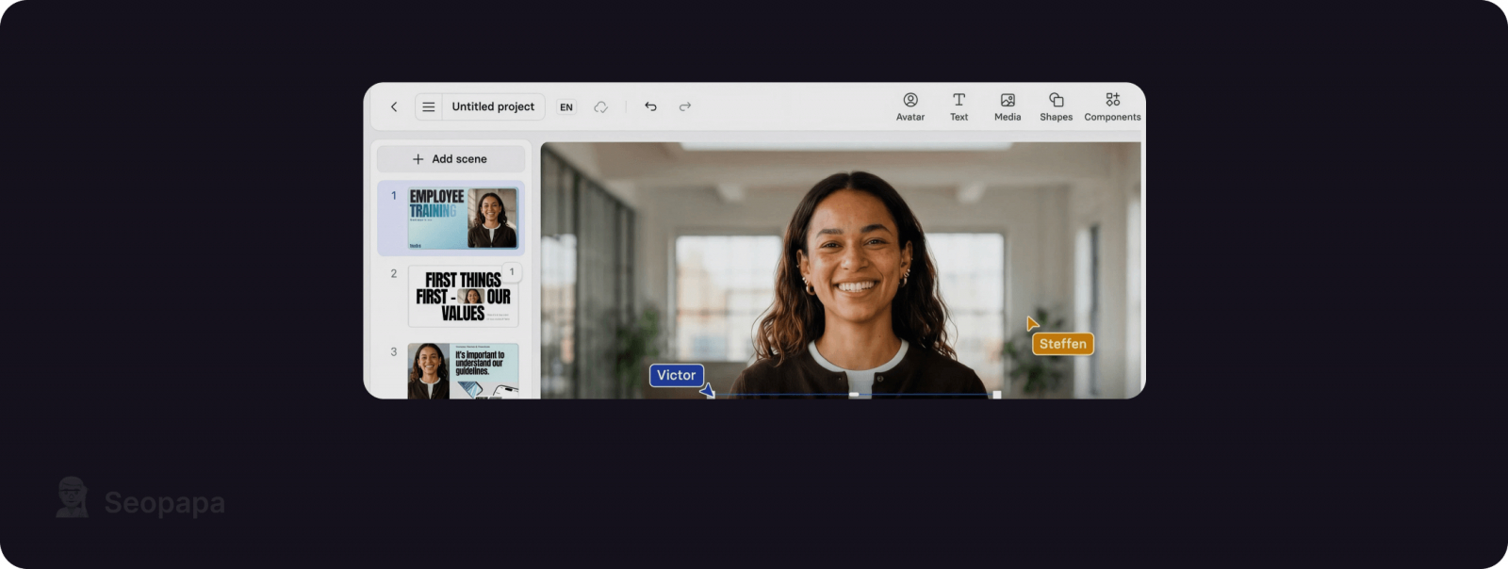Open the Components tool
1508x569 pixels.
(1112, 107)
